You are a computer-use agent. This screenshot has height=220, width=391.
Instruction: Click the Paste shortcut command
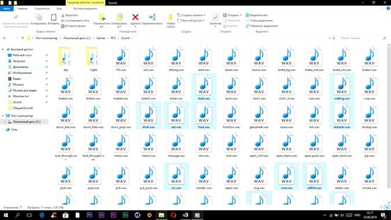click(x=73, y=26)
